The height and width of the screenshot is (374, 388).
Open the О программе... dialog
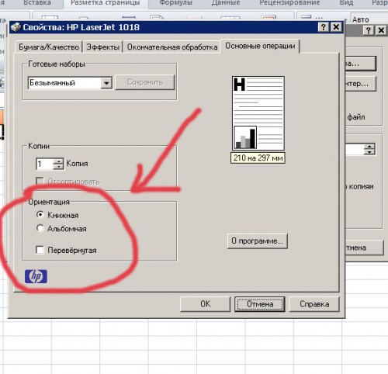(257, 241)
